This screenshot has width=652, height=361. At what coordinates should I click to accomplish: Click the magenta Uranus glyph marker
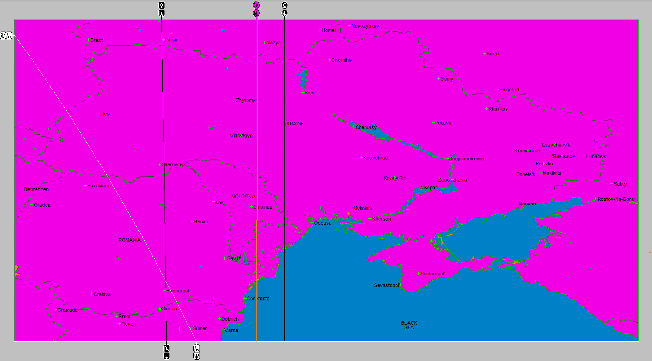coord(256,5)
